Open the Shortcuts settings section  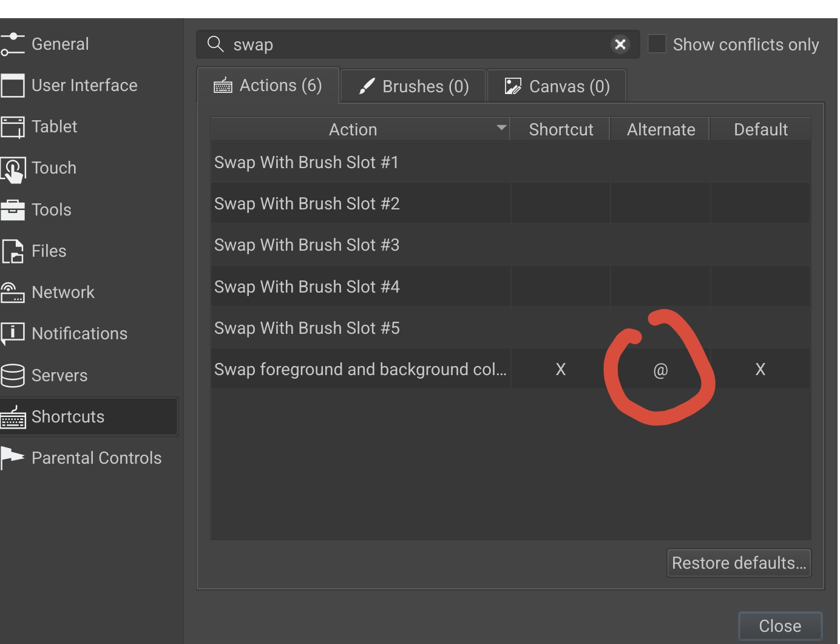(67, 416)
